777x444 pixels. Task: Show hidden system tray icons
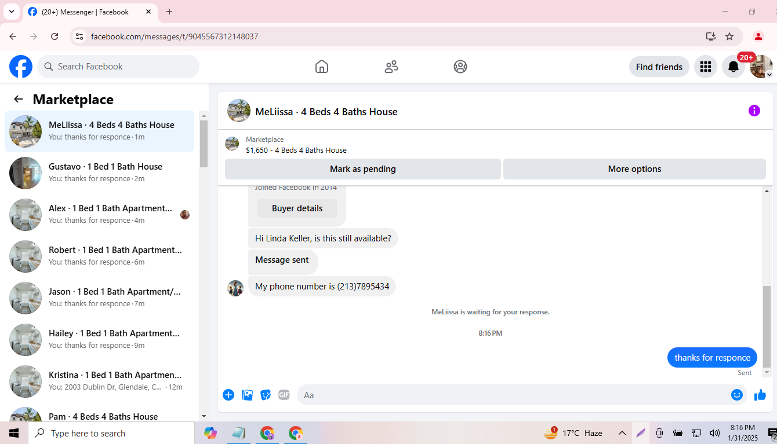point(622,433)
